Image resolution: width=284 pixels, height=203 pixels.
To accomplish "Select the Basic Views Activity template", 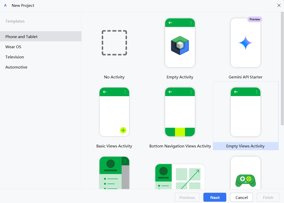I will click(x=114, y=112).
